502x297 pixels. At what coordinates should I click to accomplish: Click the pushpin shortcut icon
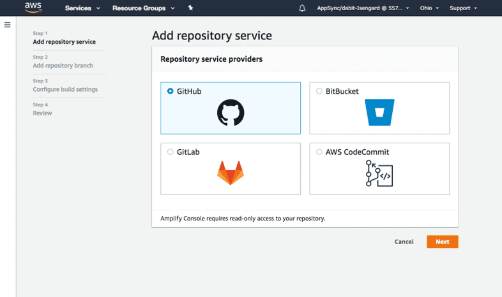click(x=190, y=8)
